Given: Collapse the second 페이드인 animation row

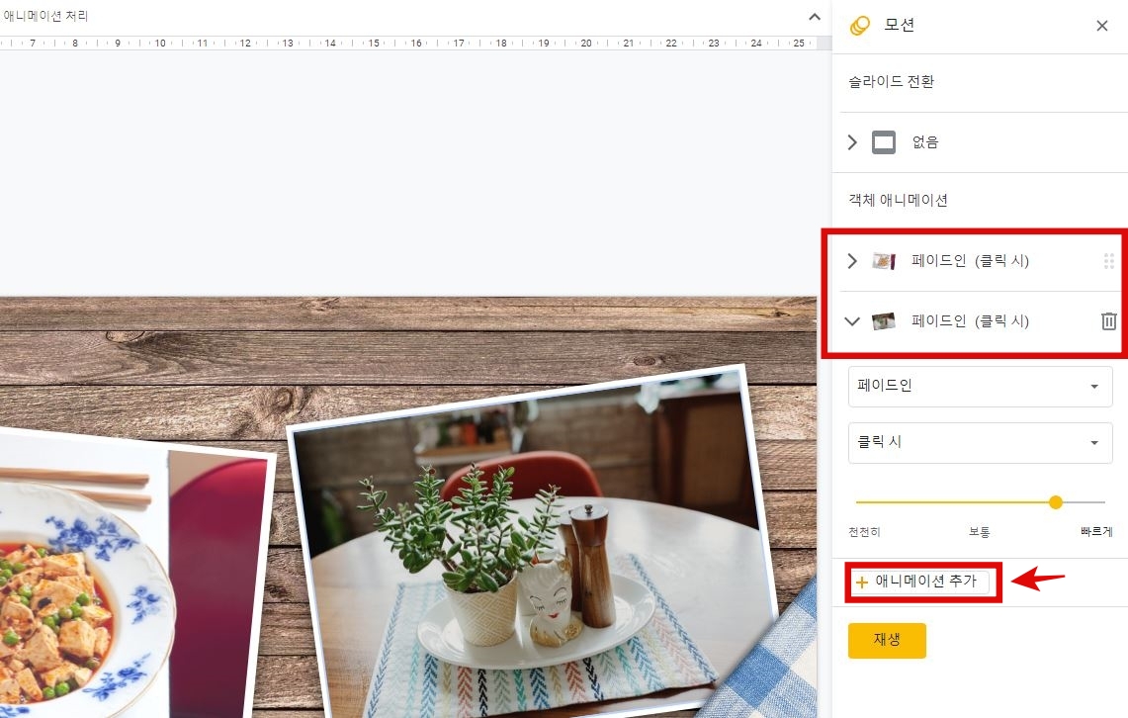Looking at the screenshot, I should [x=852, y=320].
